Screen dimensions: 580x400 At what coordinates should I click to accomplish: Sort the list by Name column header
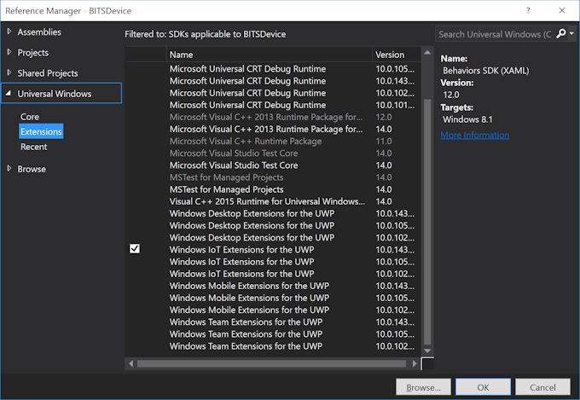pos(269,55)
